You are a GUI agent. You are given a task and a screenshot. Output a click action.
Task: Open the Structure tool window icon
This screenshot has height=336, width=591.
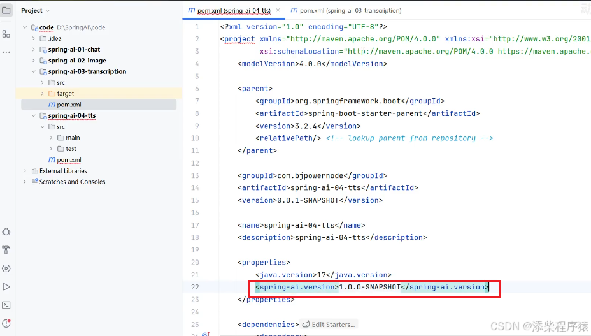click(6, 34)
